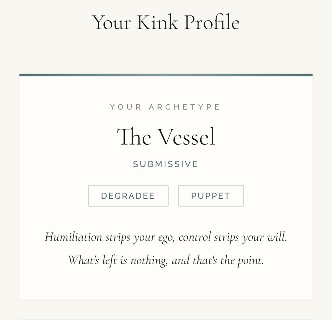The image size is (332, 320).
Task: Click "The Vessel" archetype title
Action: pyautogui.click(x=166, y=136)
